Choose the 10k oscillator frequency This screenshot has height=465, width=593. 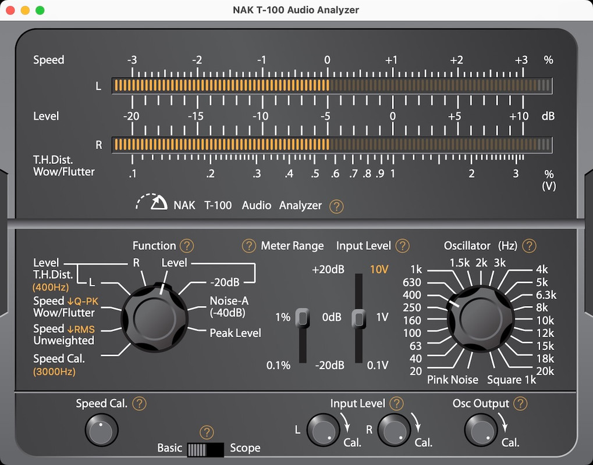[x=545, y=321]
